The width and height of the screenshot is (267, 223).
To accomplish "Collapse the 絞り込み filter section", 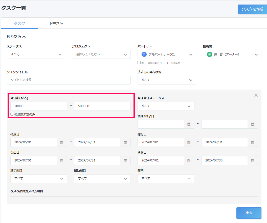I will point(16,37).
